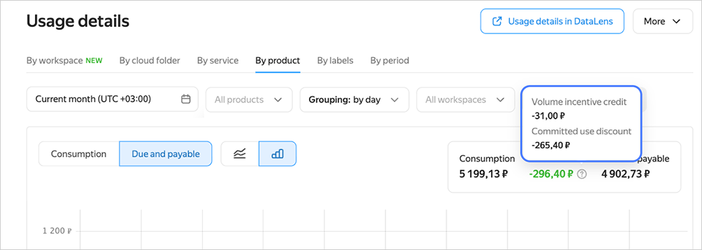Screen dimensions: 702x250
Task: Open Usage details in DataLens button
Action: [x=552, y=21]
